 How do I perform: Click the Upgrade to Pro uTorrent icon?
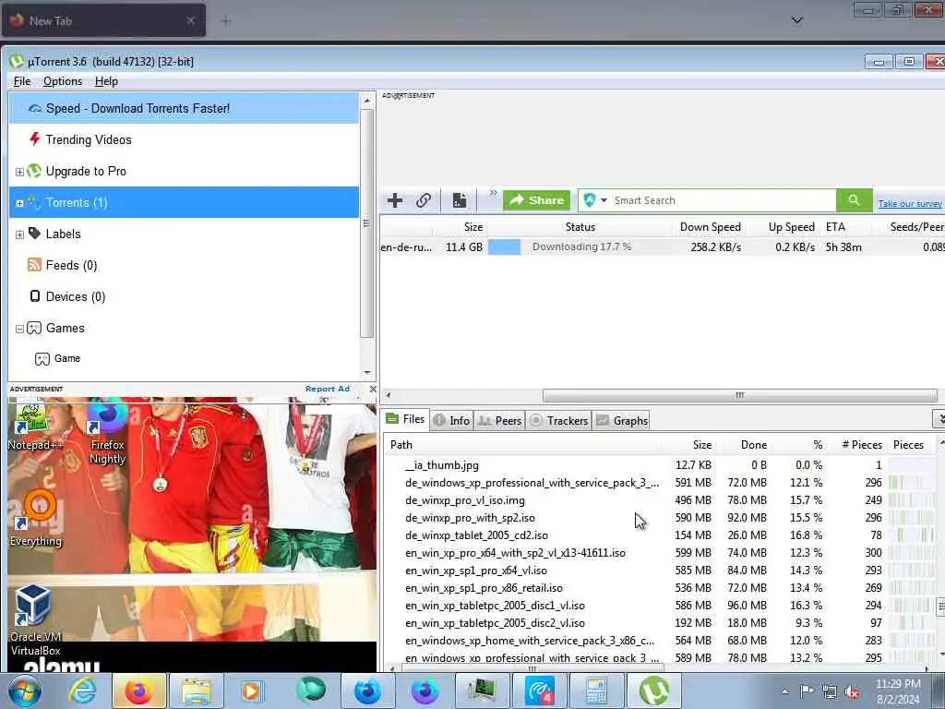pyautogui.click(x=35, y=171)
